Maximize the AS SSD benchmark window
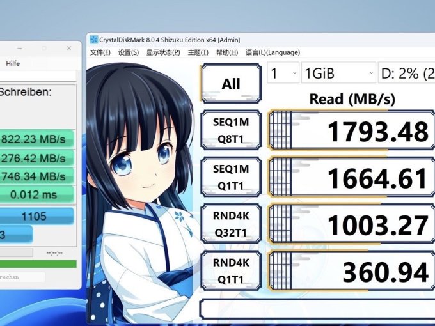 (44, 49)
